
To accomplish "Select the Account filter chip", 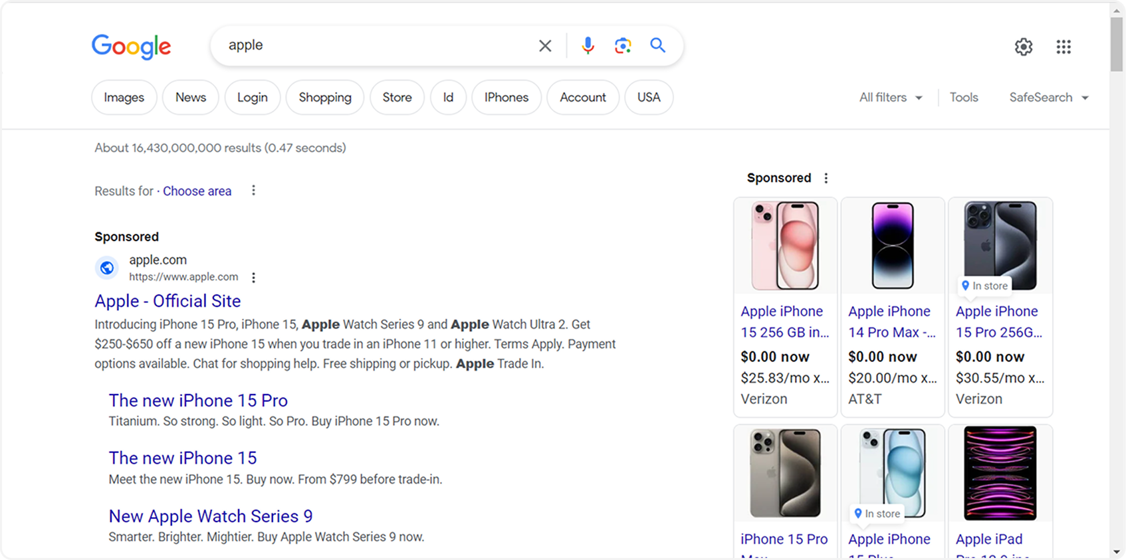I will (x=583, y=97).
